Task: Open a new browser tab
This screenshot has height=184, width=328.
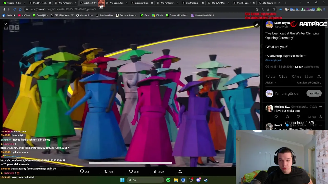Action: (x=286, y=3)
